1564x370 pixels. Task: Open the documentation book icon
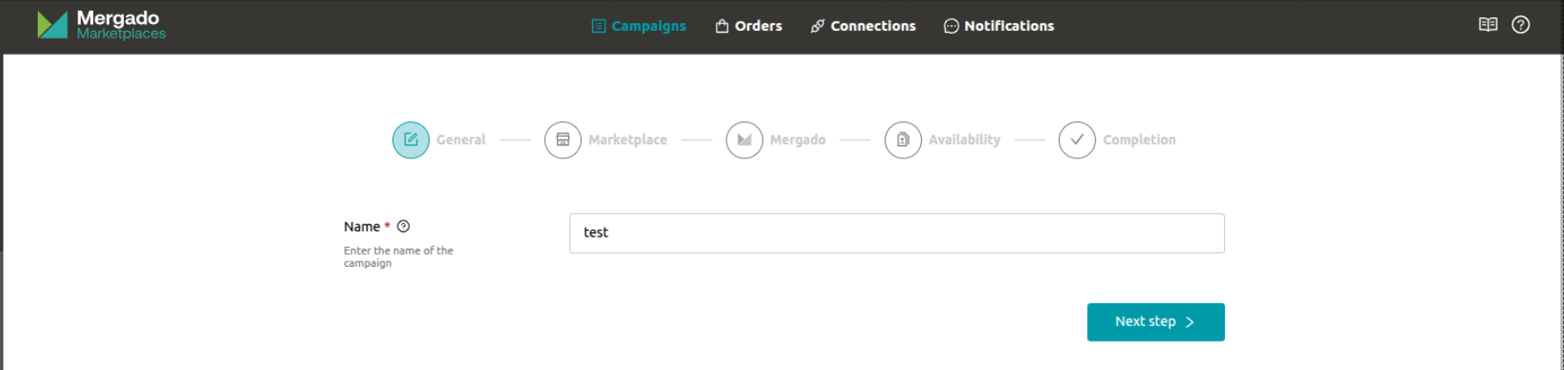1488,25
